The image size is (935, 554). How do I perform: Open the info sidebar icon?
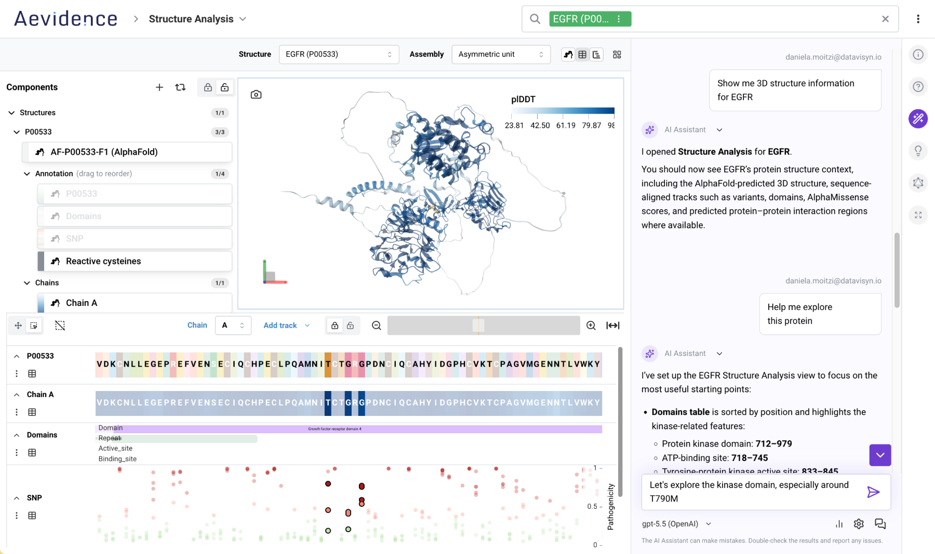[x=918, y=55]
